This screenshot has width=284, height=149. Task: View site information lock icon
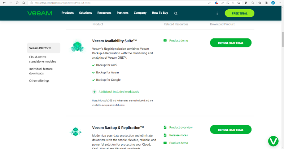tap(32, 3)
